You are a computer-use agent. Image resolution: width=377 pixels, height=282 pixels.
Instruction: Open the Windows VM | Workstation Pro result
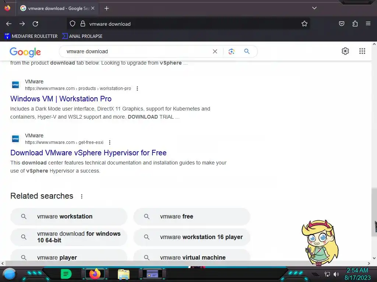tap(61, 99)
